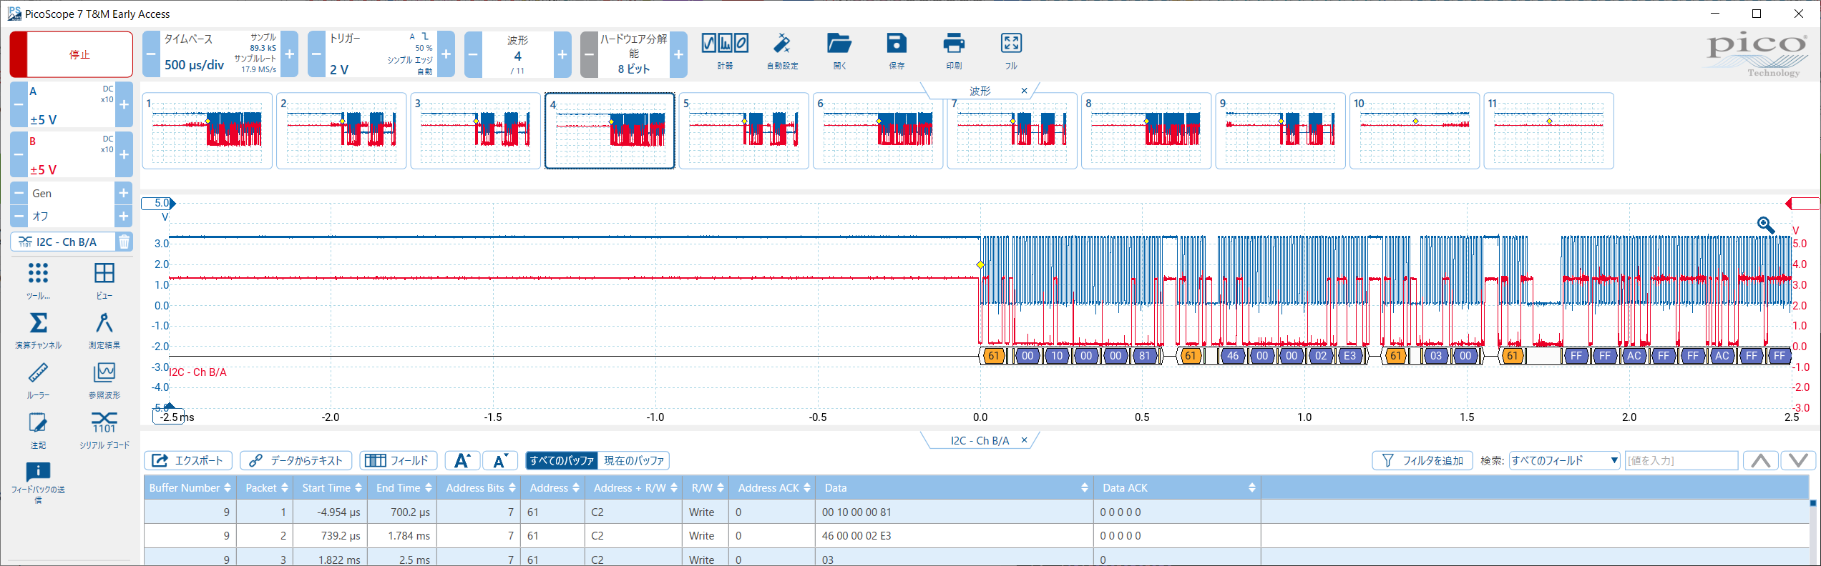Open a file with the folder icon
Viewport: 1821px width, 566px height.
839,51
